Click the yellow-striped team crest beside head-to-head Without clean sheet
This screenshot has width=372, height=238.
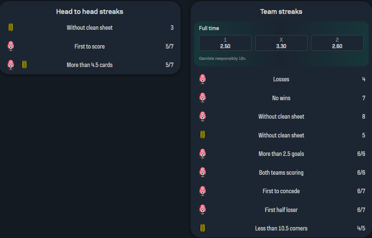pyautogui.click(x=11, y=27)
